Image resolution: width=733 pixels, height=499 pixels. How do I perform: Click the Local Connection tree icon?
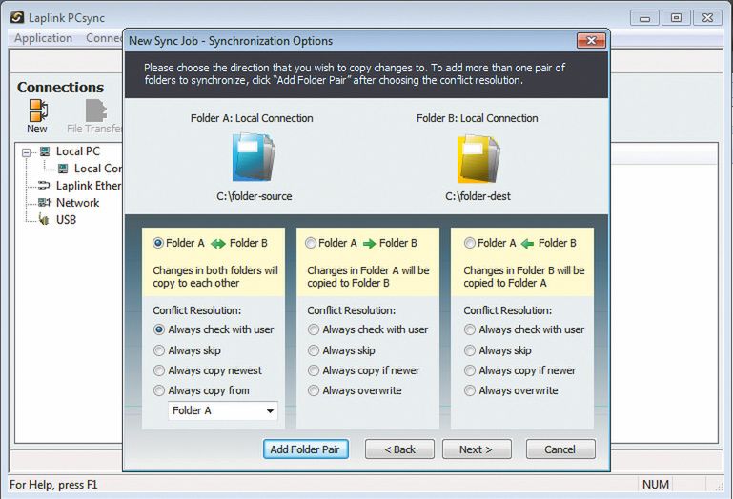[x=63, y=169]
